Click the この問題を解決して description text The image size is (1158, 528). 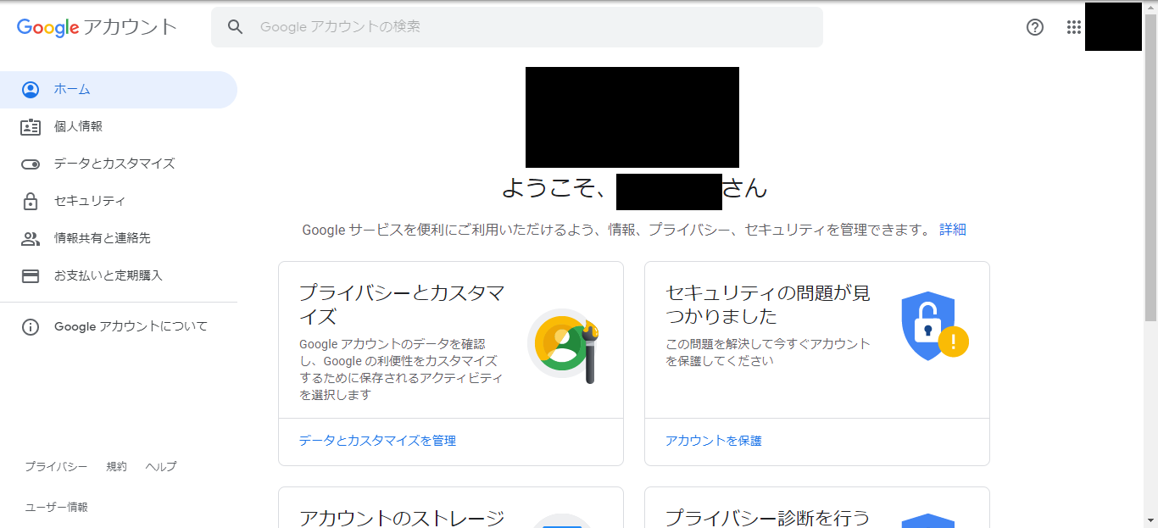[x=768, y=353]
